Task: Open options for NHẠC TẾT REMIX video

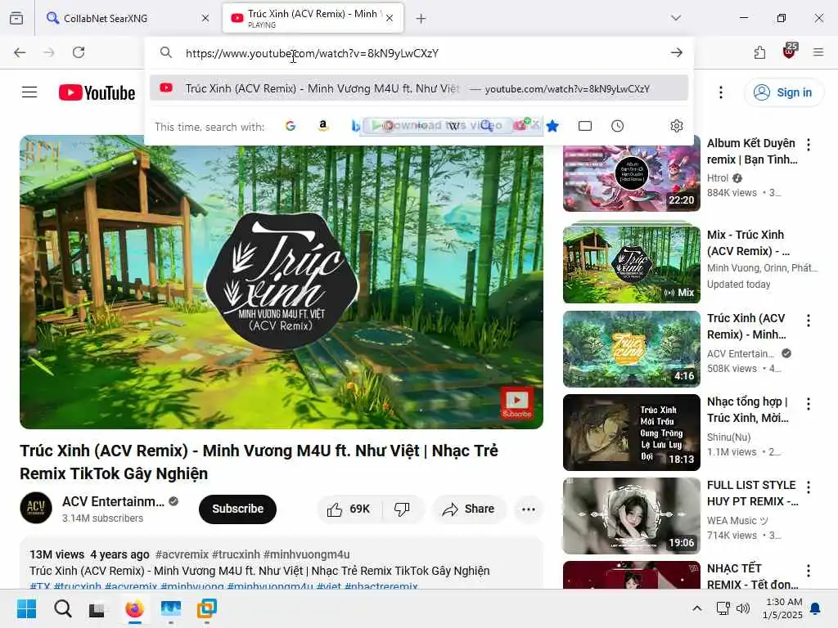Action: pos(809,570)
